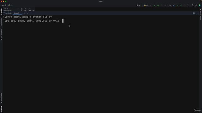The height and width of the screenshot is (113, 202).
Task: Click the Terminal label
Action: click(x=8, y=13)
